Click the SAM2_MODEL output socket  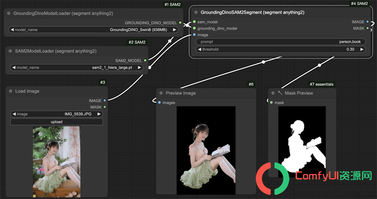click(x=145, y=61)
